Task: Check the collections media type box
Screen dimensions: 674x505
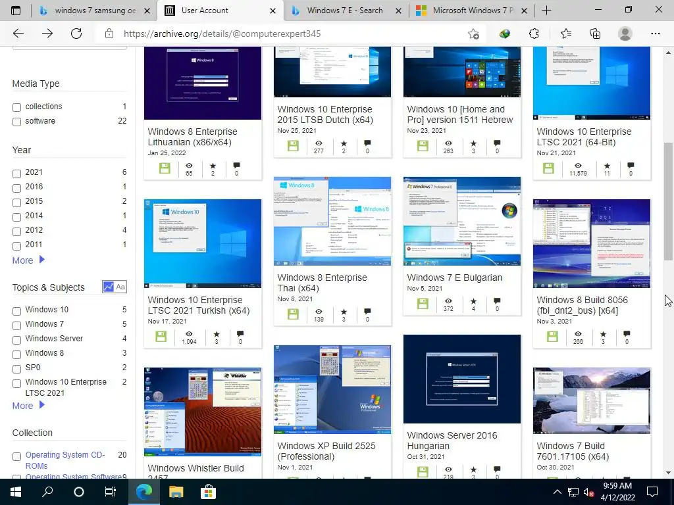Action: 16,107
